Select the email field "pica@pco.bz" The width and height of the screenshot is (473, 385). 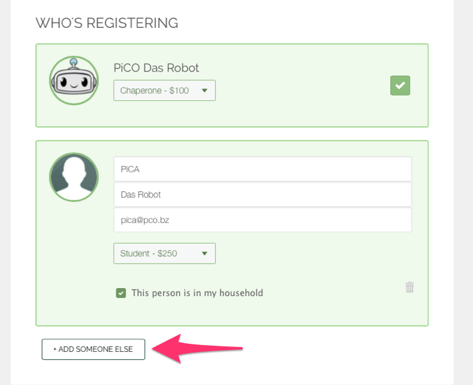[x=262, y=220]
